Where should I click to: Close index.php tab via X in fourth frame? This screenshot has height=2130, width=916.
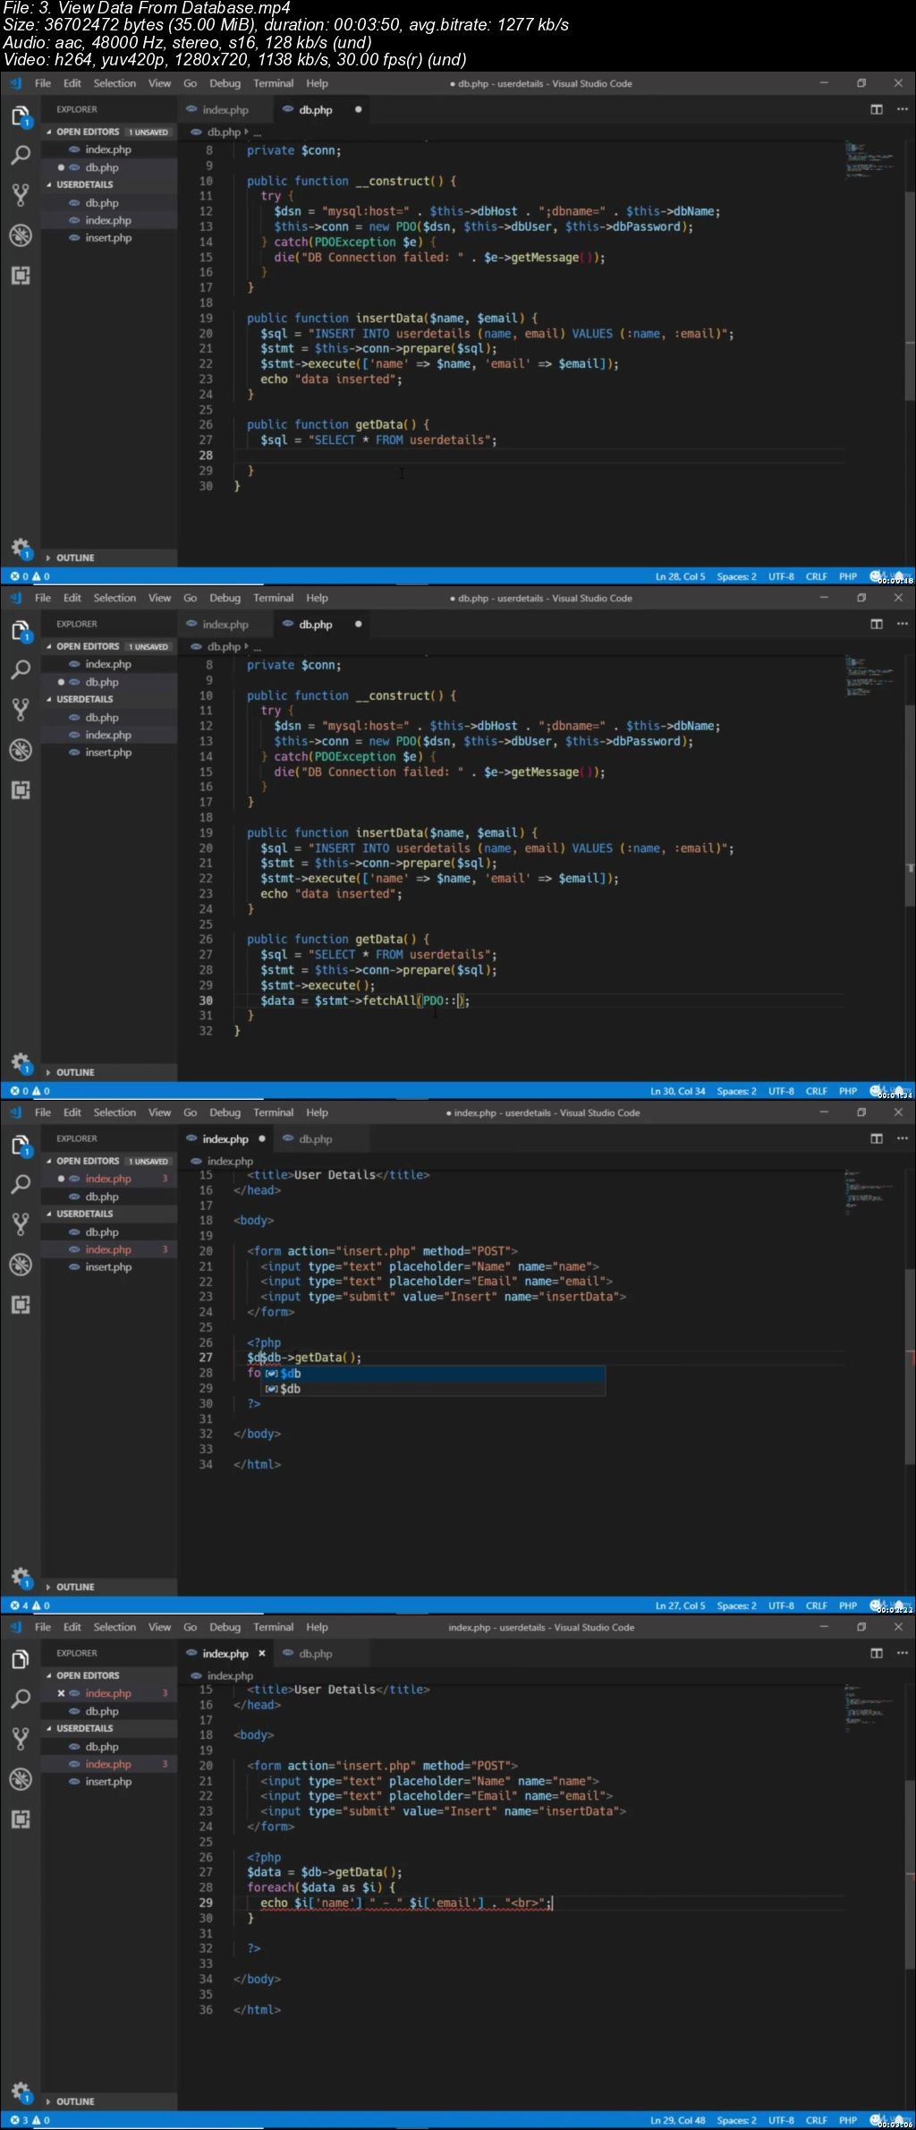pos(262,1653)
